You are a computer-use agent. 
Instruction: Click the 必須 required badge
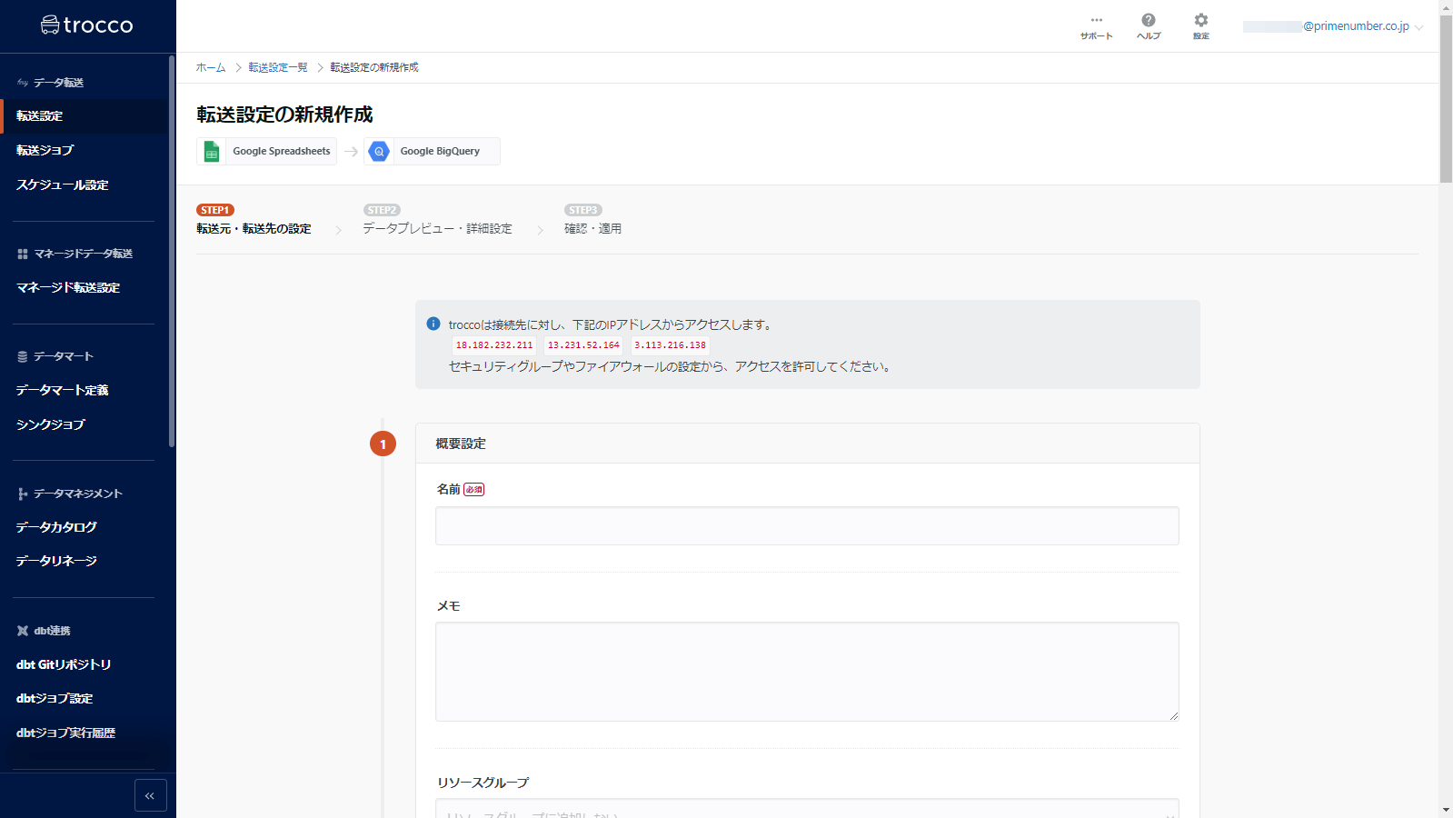coord(474,489)
